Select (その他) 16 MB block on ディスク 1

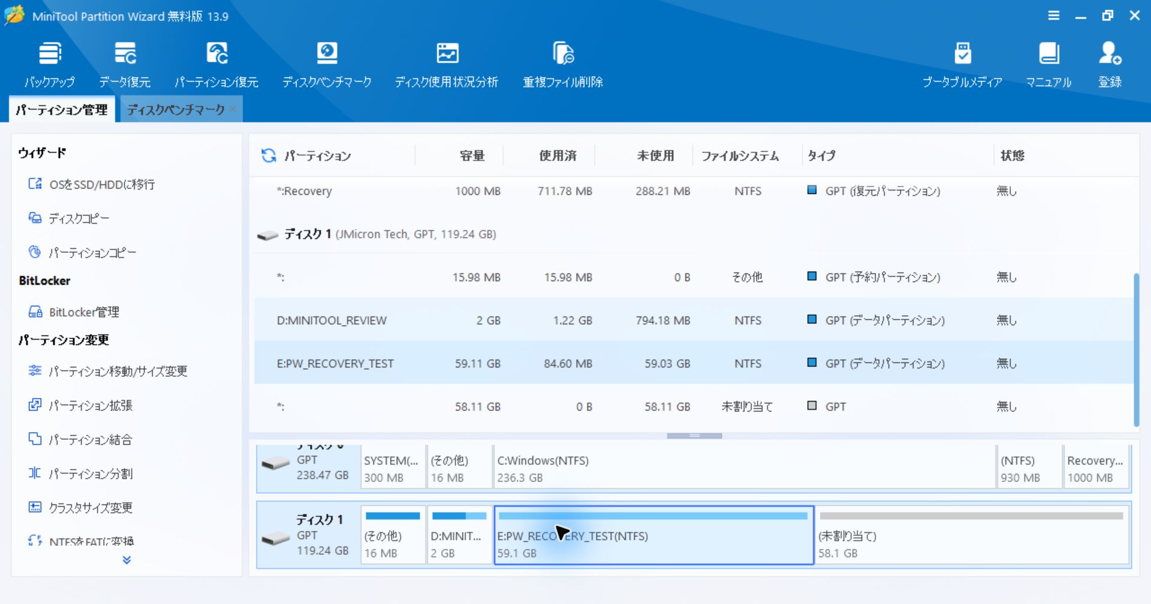click(393, 535)
